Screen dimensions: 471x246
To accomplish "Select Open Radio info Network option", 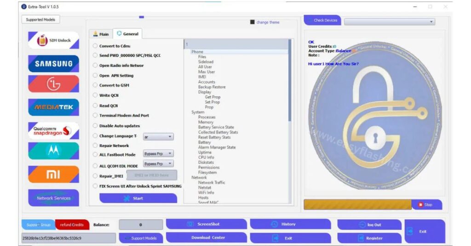I will [95, 65].
